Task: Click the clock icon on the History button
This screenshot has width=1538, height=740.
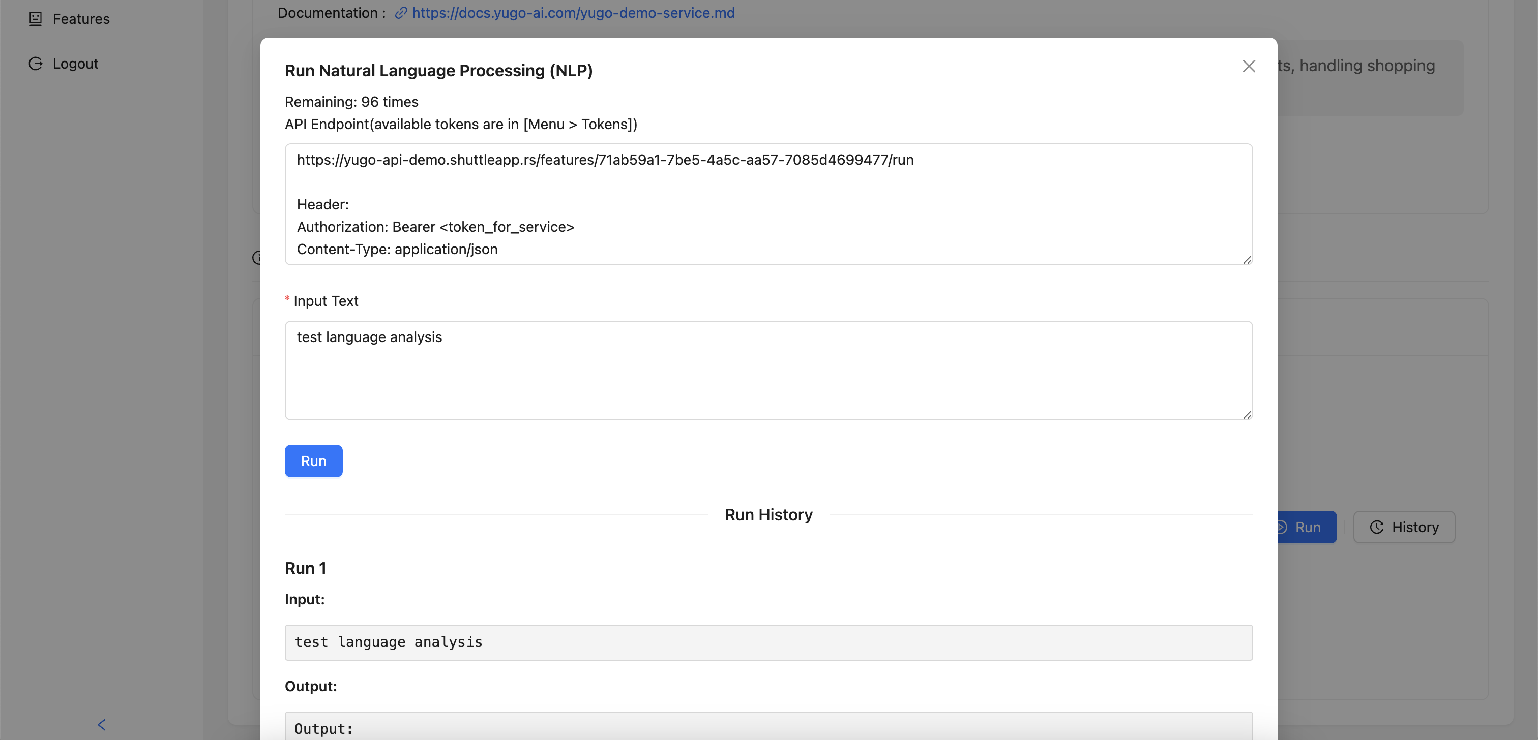Action: click(1376, 527)
